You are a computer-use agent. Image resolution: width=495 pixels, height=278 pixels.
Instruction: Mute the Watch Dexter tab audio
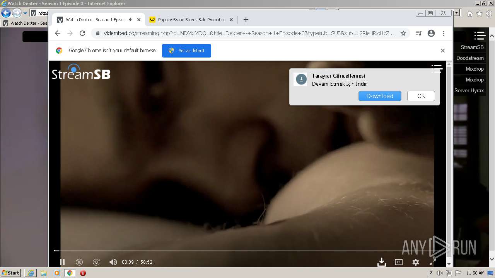(x=131, y=20)
